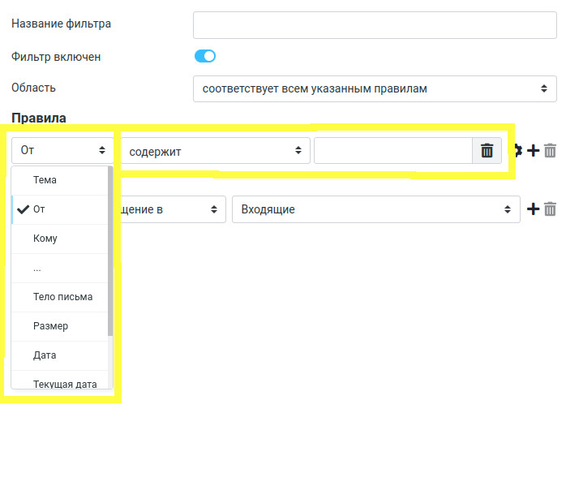This screenshot has height=499, width=566.
Task: Add an action with second row plus icon
Action: [x=533, y=209]
